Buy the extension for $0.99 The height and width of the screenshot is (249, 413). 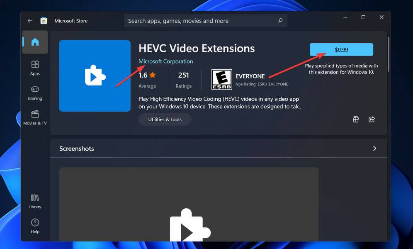tap(341, 49)
